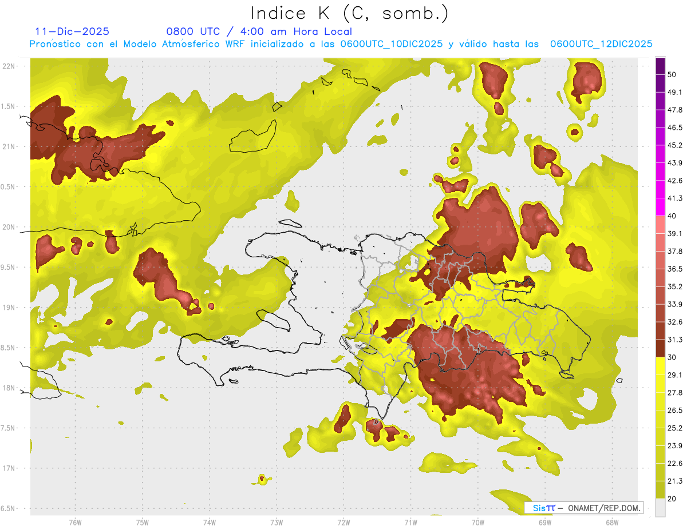Click colorbar value "39.1"
This screenshot has width=687, height=530.
pos(676,233)
